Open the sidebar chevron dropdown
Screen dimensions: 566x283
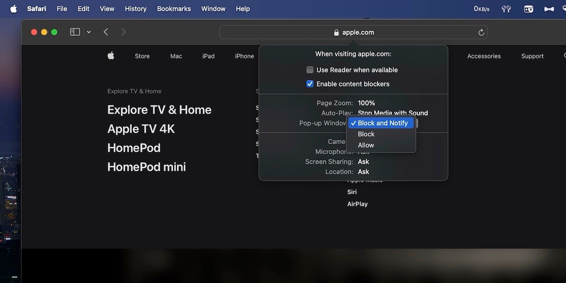point(88,32)
